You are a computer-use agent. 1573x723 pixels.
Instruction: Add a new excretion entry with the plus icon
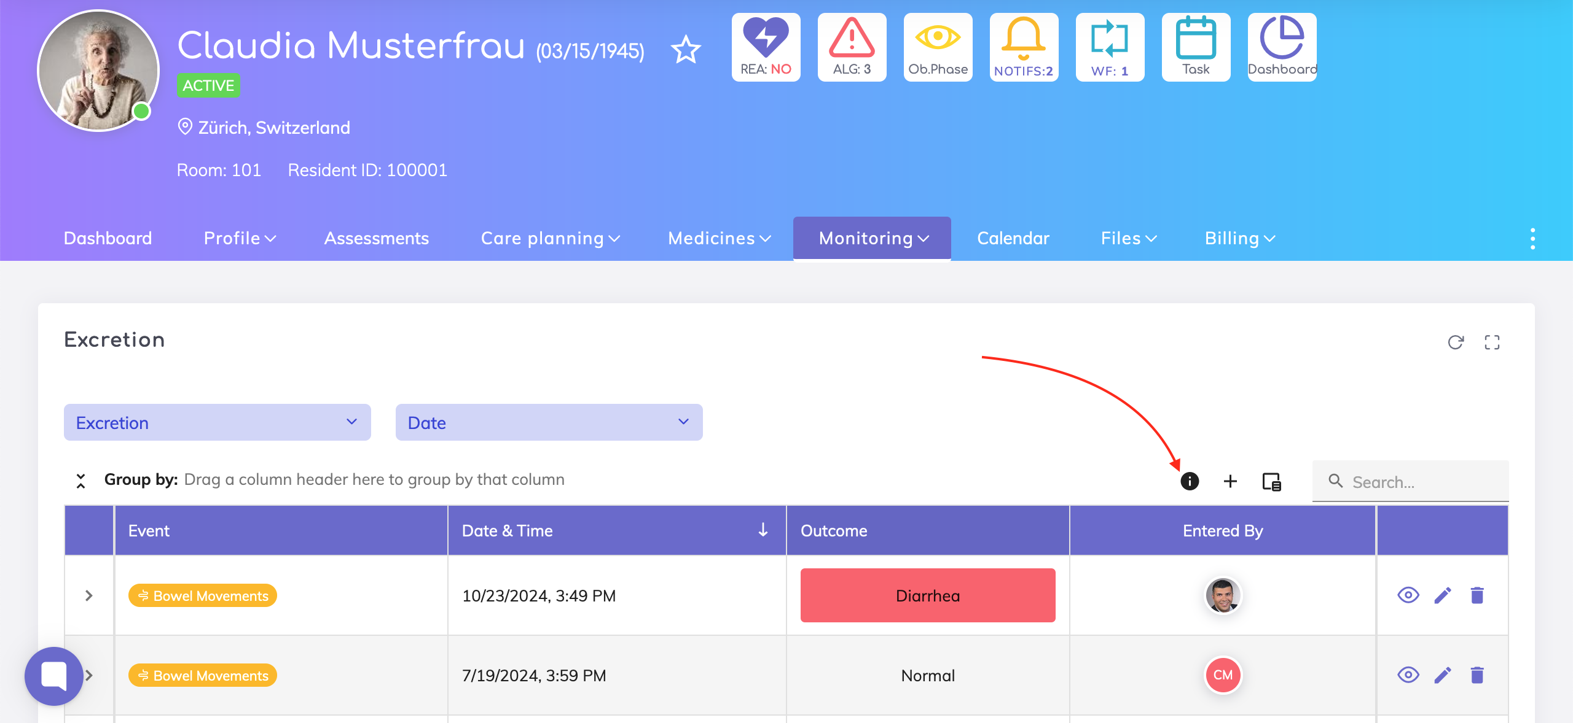(x=1230, y=481)
